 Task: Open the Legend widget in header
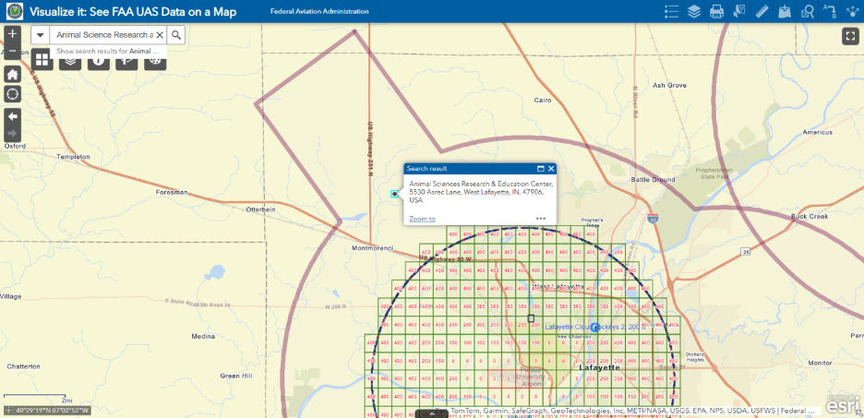[x=672, y=11]
